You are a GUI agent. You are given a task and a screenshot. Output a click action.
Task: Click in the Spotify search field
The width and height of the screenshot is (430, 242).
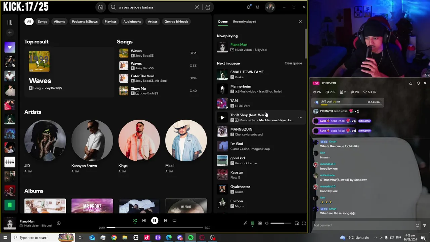pos(155,7)
